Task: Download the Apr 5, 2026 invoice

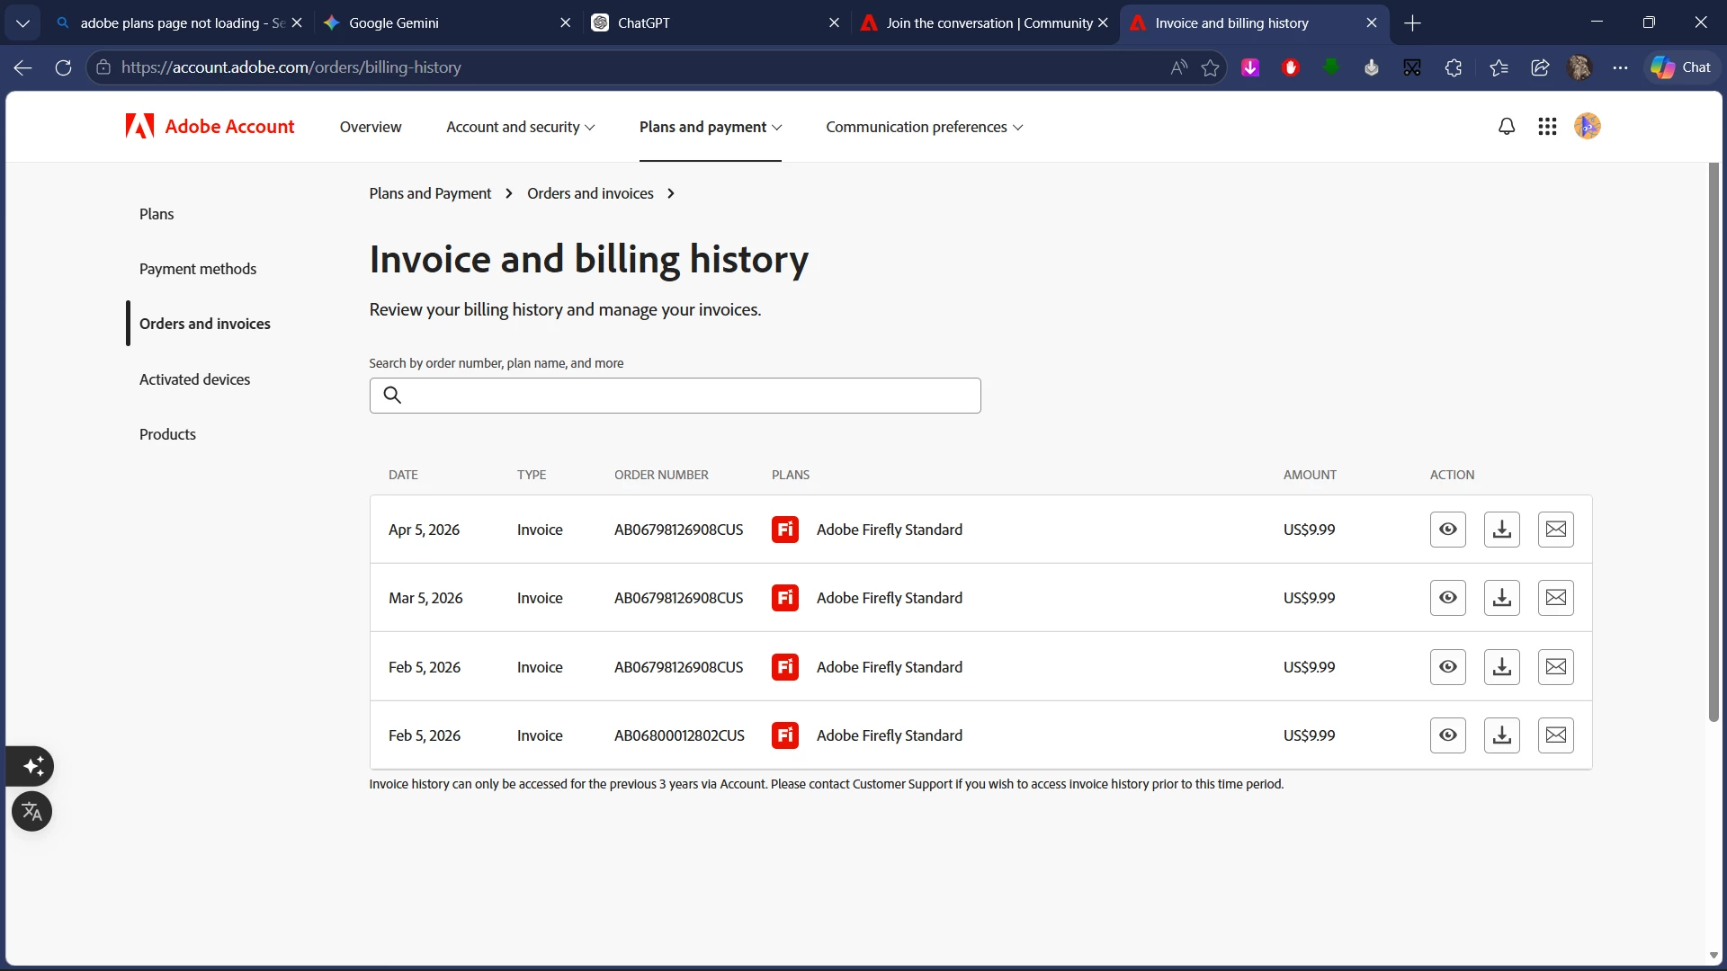Action: click(x=1501, y=530)
